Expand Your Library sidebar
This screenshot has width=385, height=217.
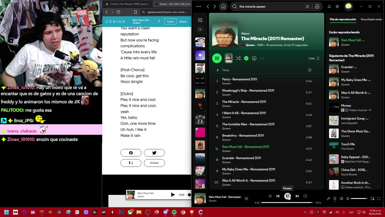[x=200, y=20]
